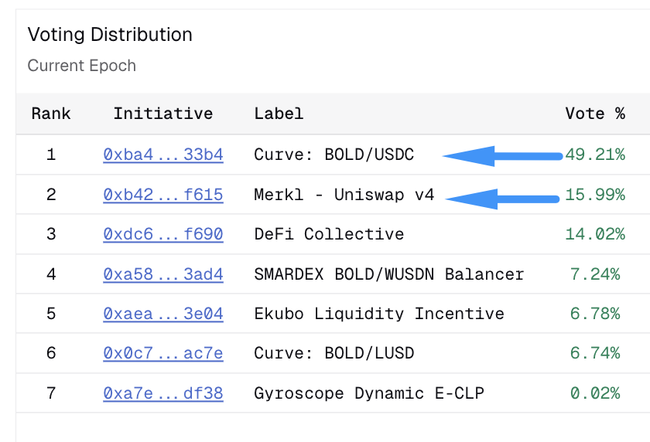Click the 15.99% vote value
The height and width of the screenshot is (442, 650).
pyautogui.click(x=595, y=195)
